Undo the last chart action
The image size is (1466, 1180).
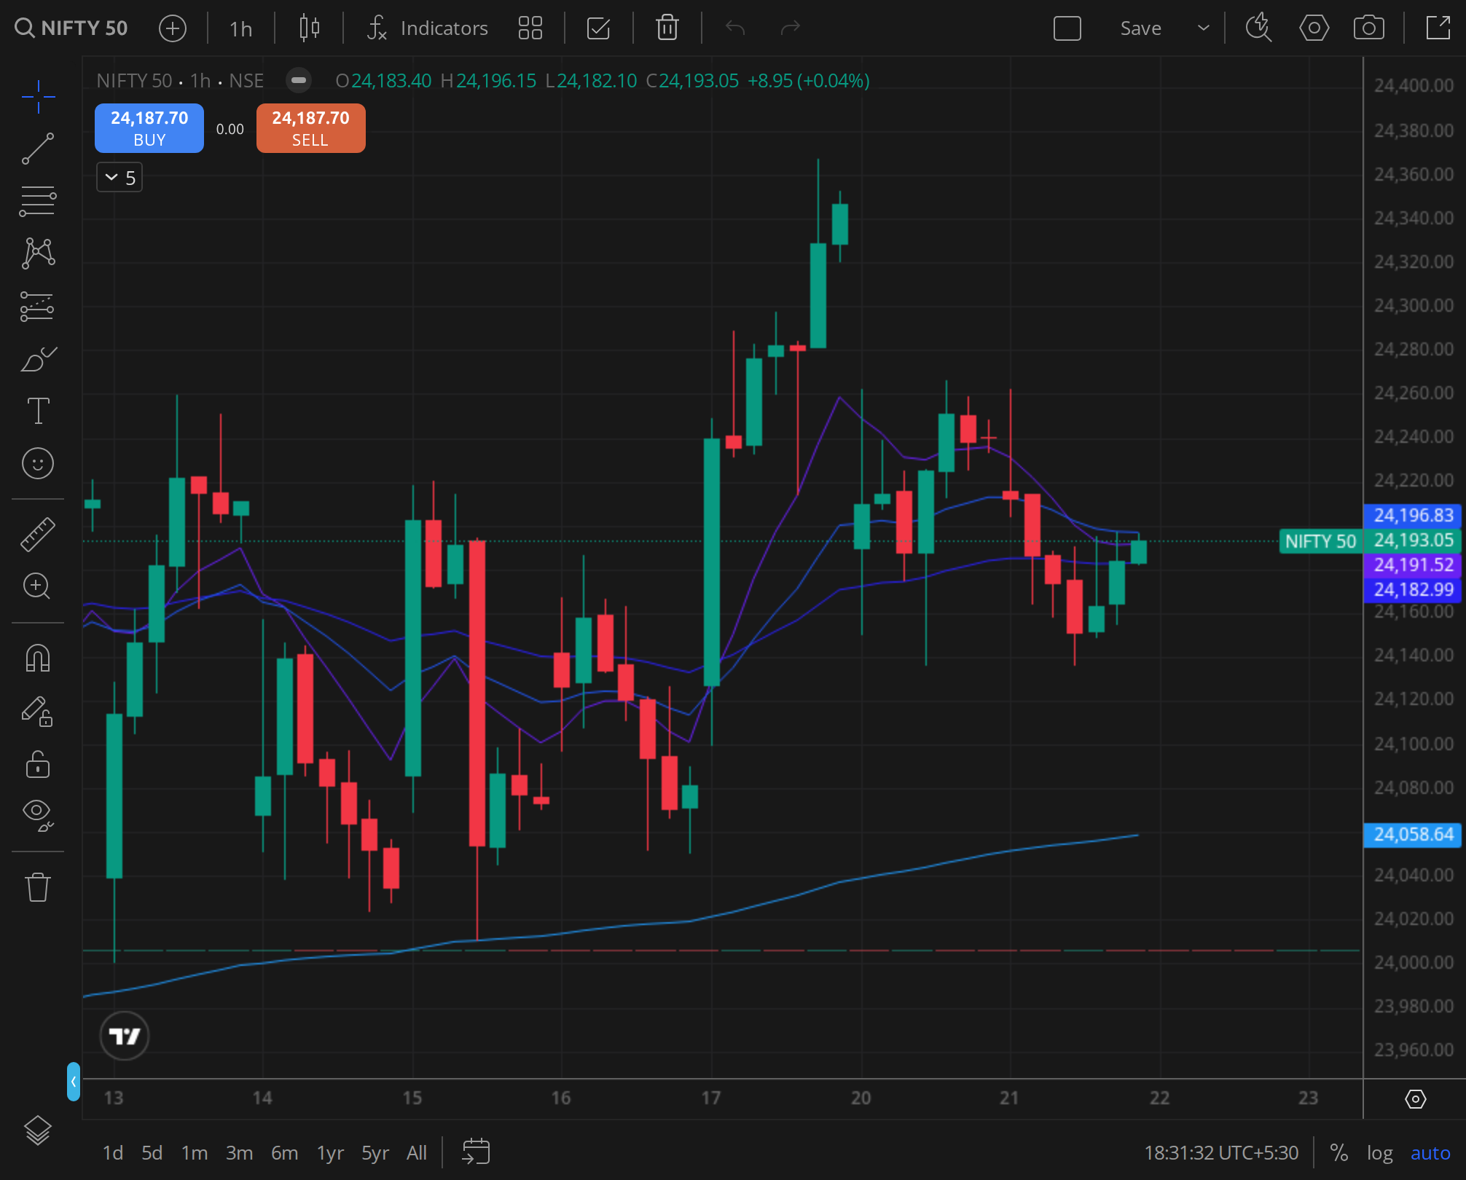point(735,28)
